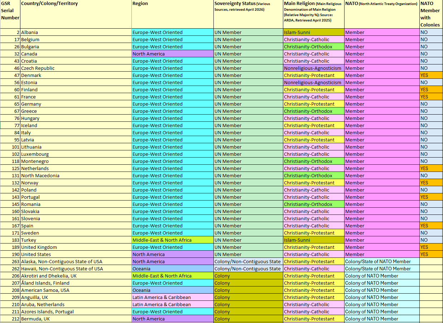Select the North Macedonia cell
This screenshot has height=323, width=443.
[x=76, y=175]
